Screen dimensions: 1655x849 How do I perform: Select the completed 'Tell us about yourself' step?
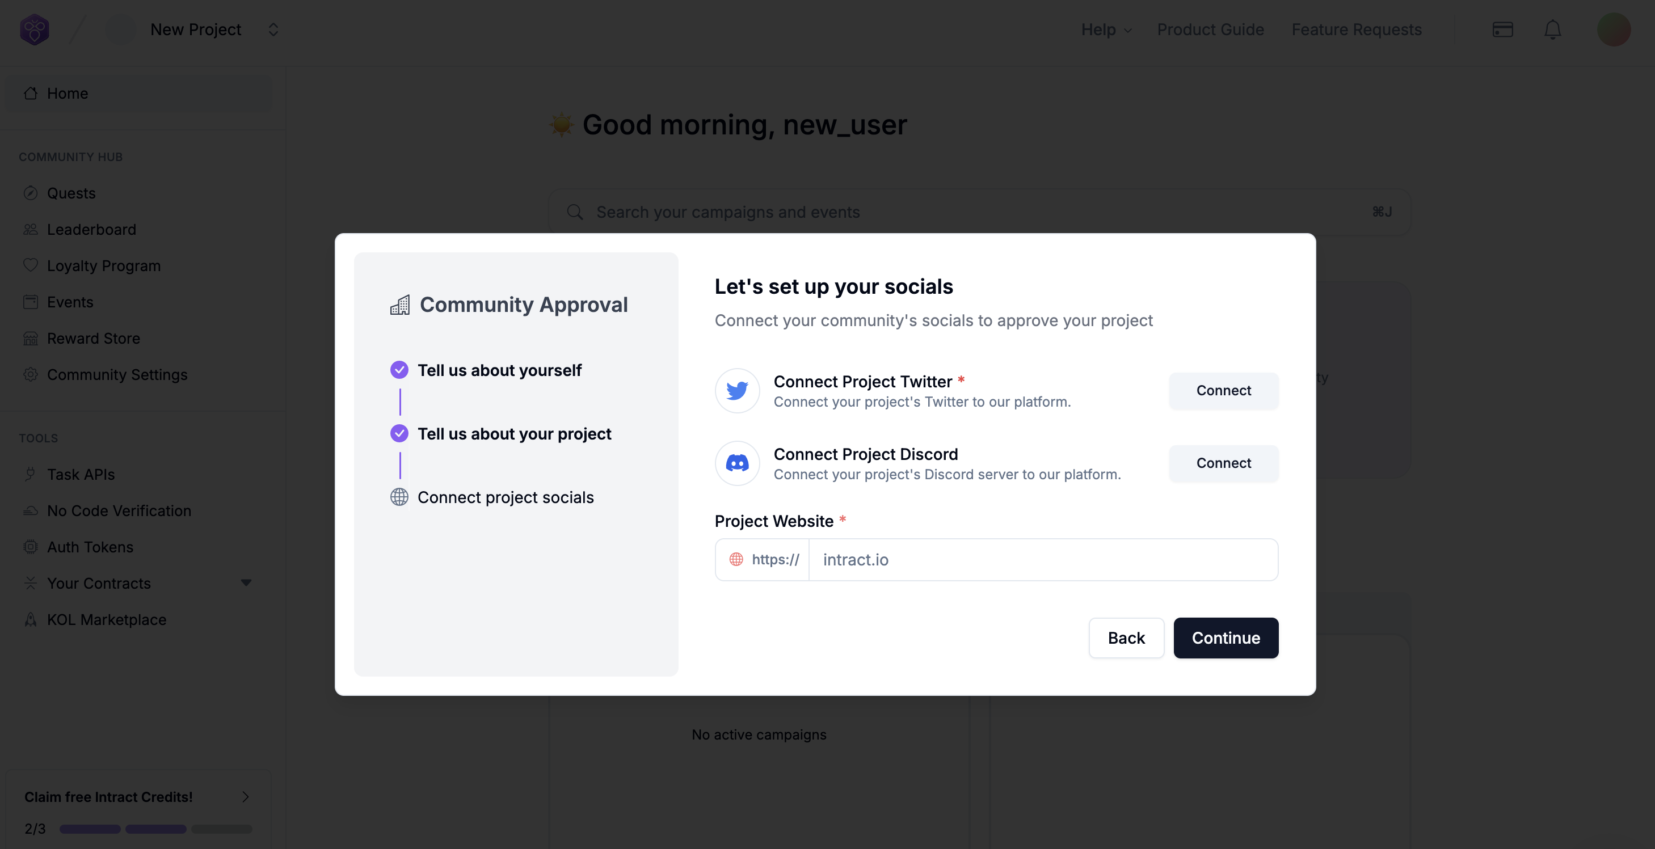tap(499, 370)
